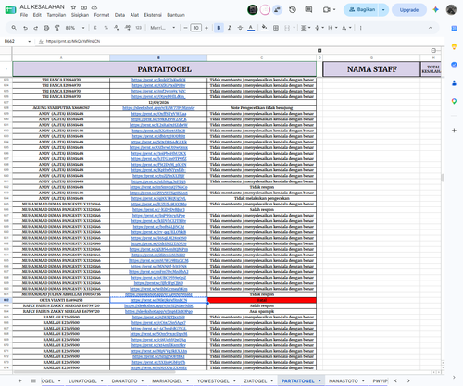Viewport: 463px width, 386px height.
Task: Click the Bagikan share button
Action: point(362,10)
